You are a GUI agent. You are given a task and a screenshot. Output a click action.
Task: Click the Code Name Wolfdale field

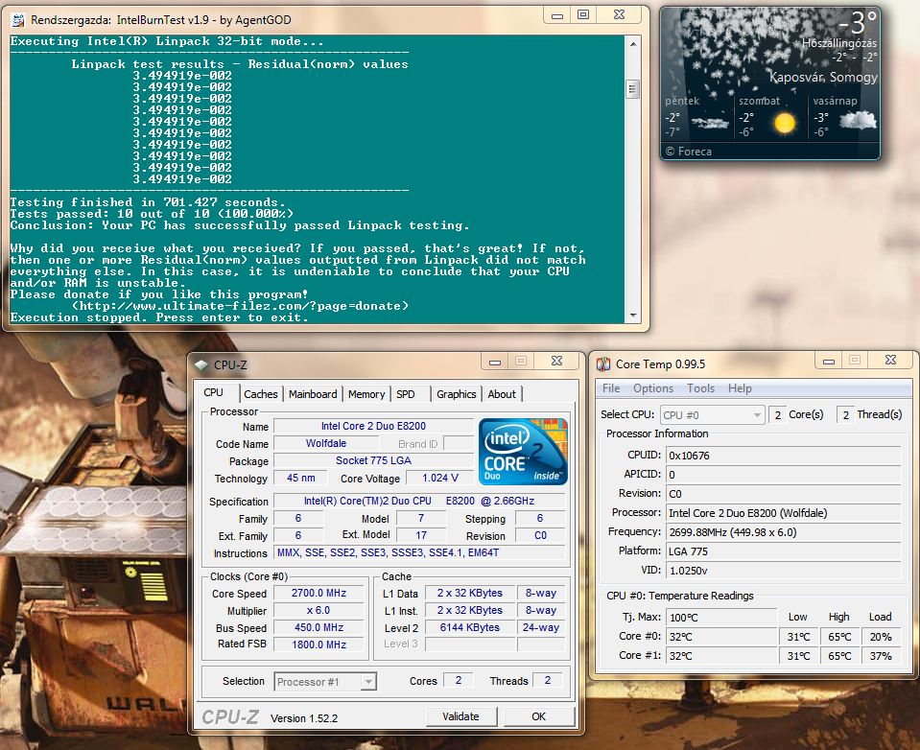tap(325, 443)
